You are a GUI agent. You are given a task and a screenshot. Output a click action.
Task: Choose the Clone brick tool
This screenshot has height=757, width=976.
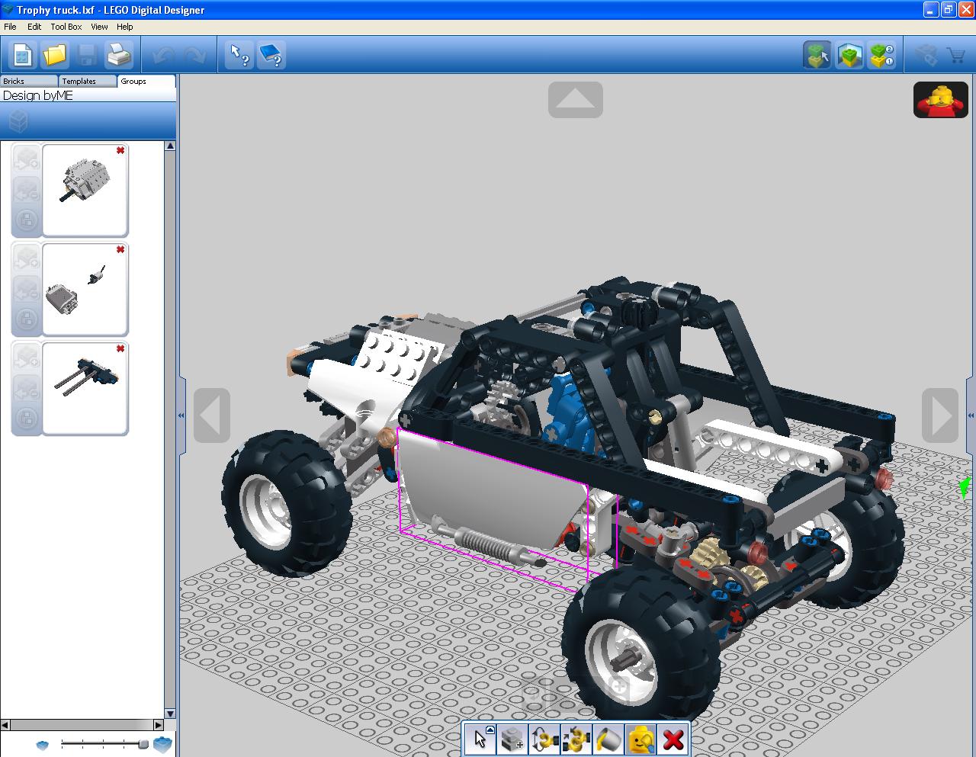coord(512,739)
